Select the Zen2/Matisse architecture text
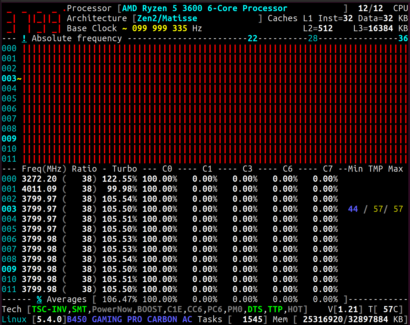The width and height of the screenshot is (410, 325). click(167, 18)
